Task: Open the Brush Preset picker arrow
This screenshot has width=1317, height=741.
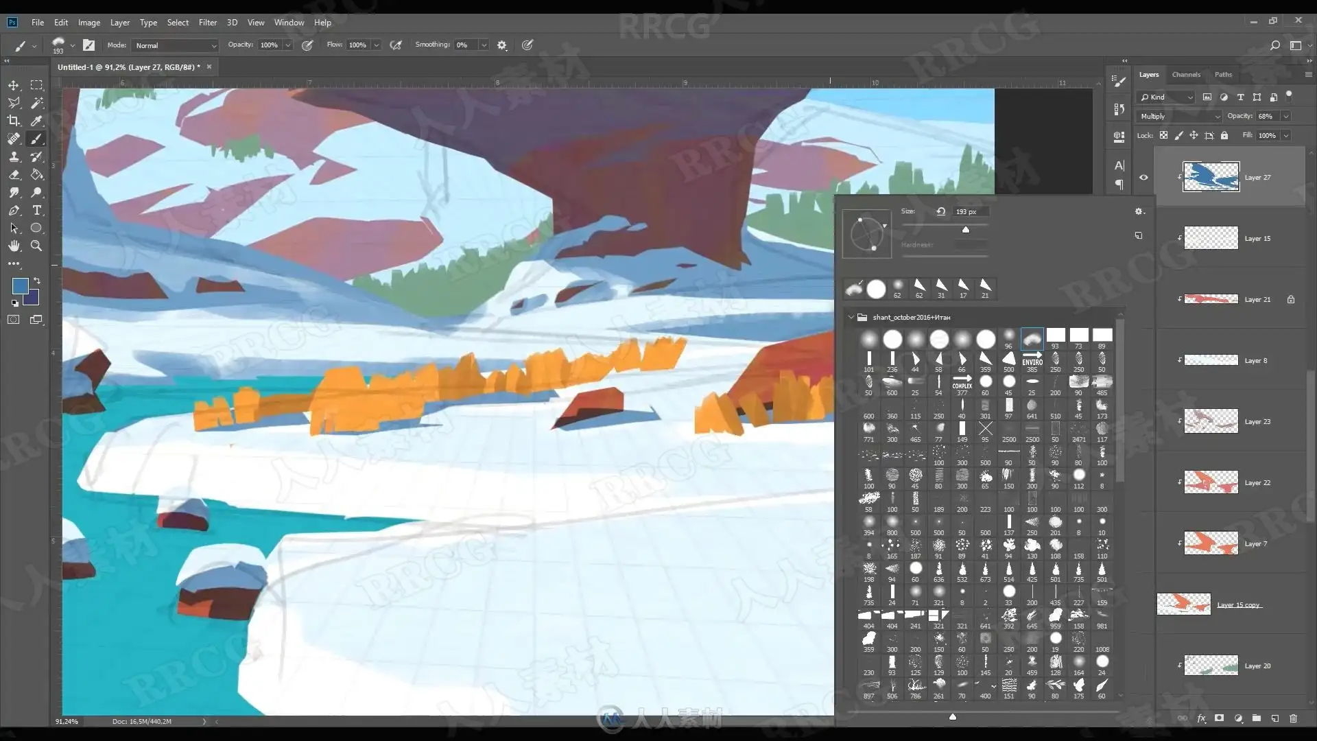Action: coord(73,46)
